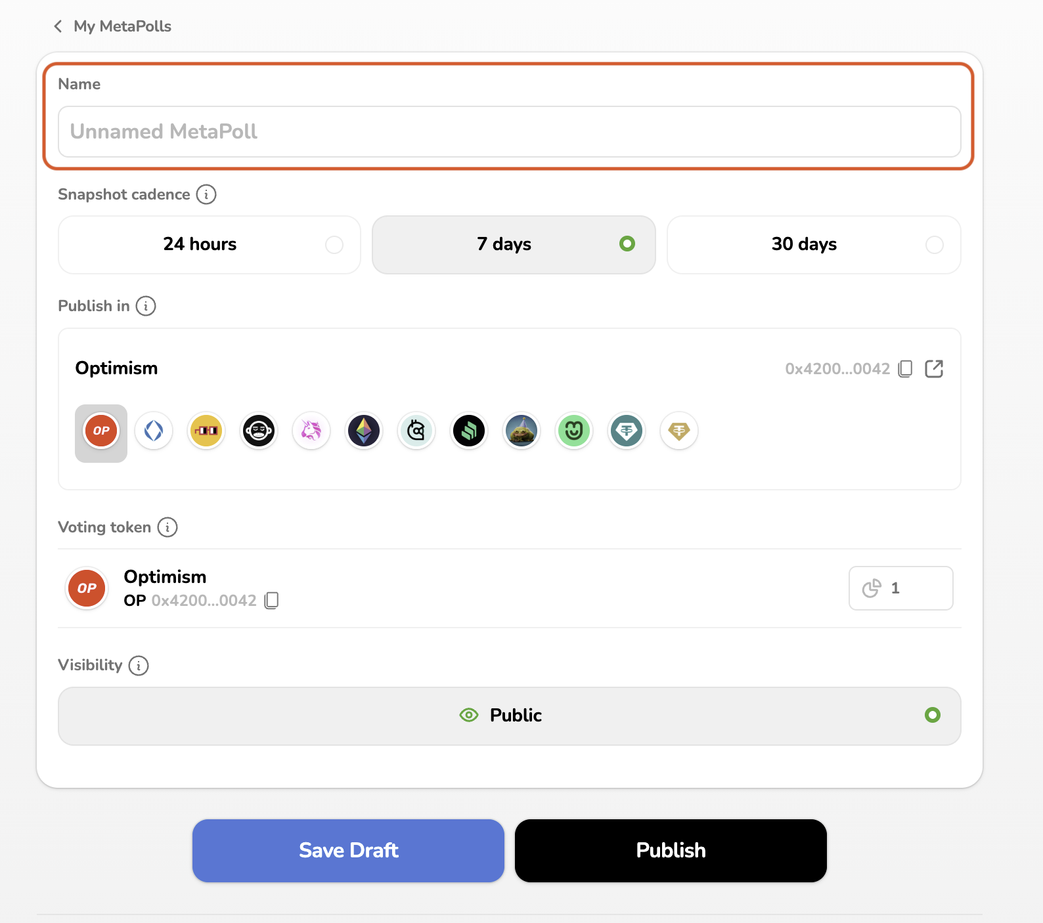Click the Publish button
Image resolution: width=1043 pixels, height=923 pixels.
pos(671,851)
